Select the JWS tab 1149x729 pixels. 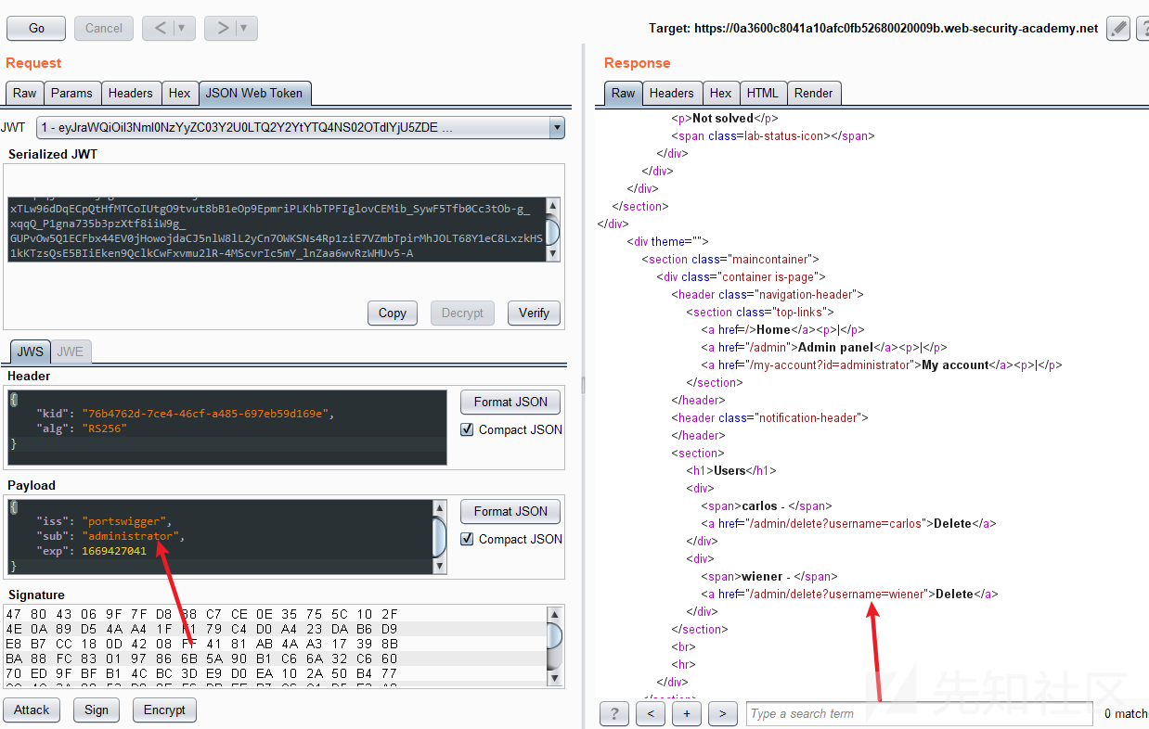(x=31, y=352)
